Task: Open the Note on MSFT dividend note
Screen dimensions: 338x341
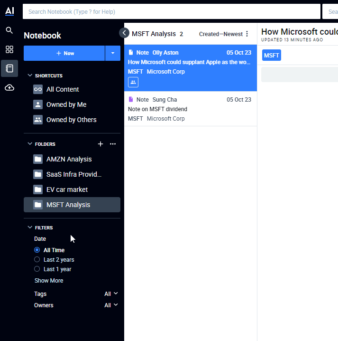Action: pos(191,109)
